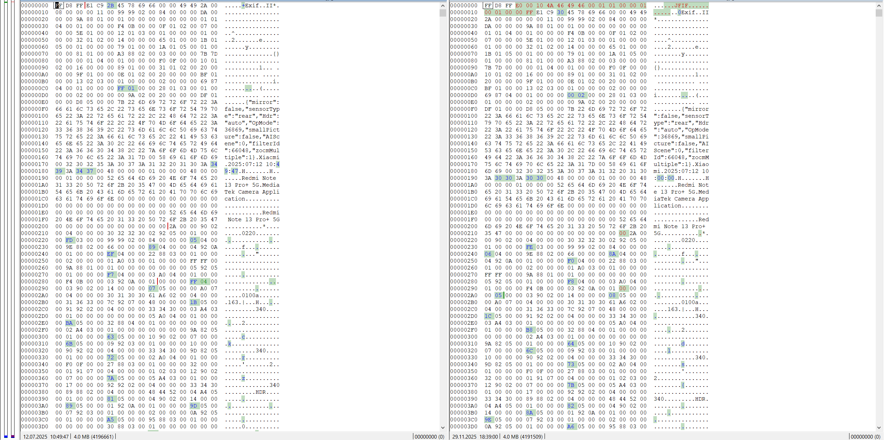Click JFIF text in right ASCII column
The height and width of the screenshot is (440, 884).
681,6
